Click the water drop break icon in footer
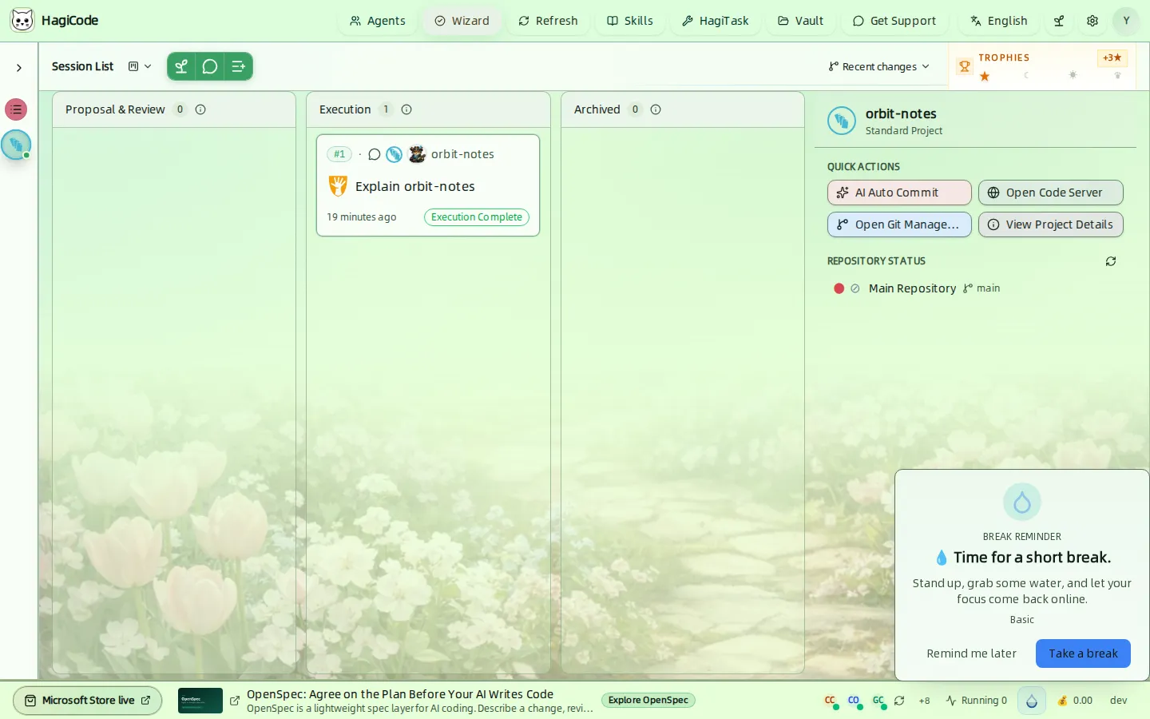Image resolution: width=1150 pixels, height=719 pixels. [1032, 701]
